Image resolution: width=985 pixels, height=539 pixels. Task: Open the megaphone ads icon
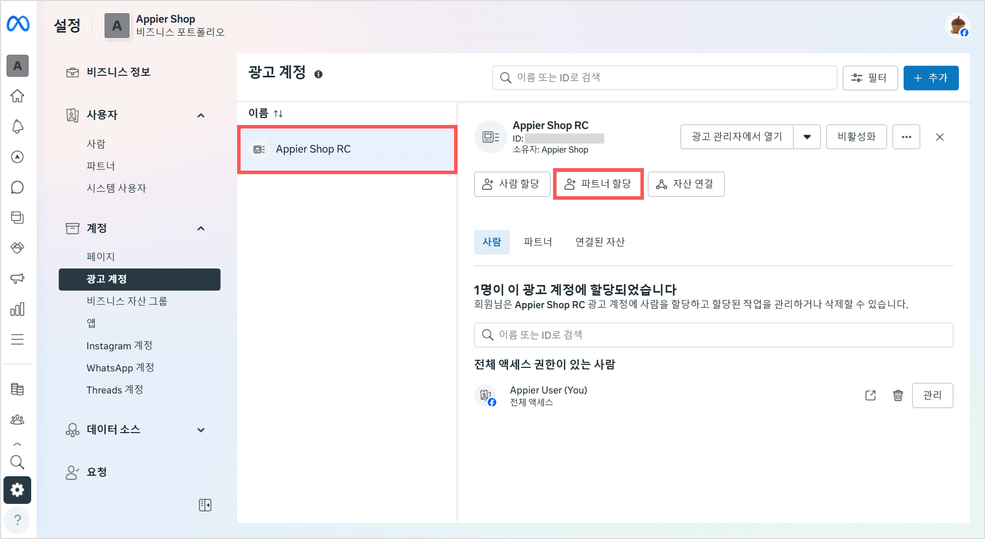(x=18, y=279)
